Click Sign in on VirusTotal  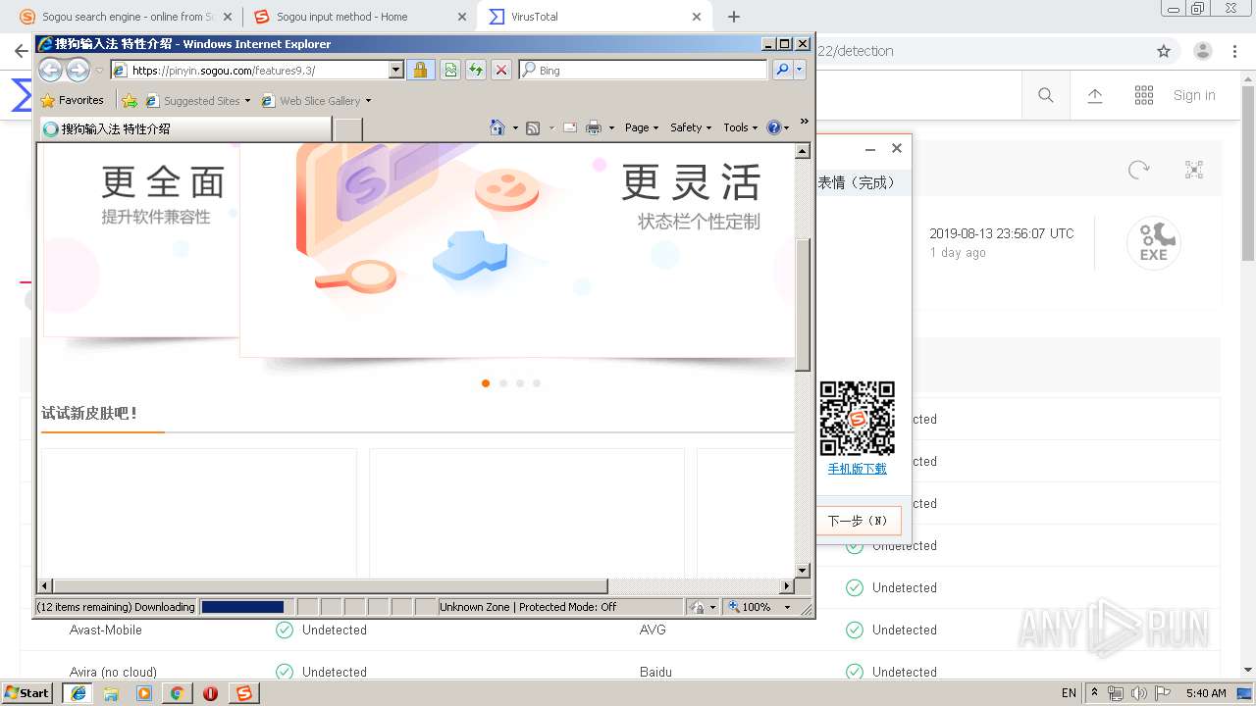click(x=1194, y=95)
